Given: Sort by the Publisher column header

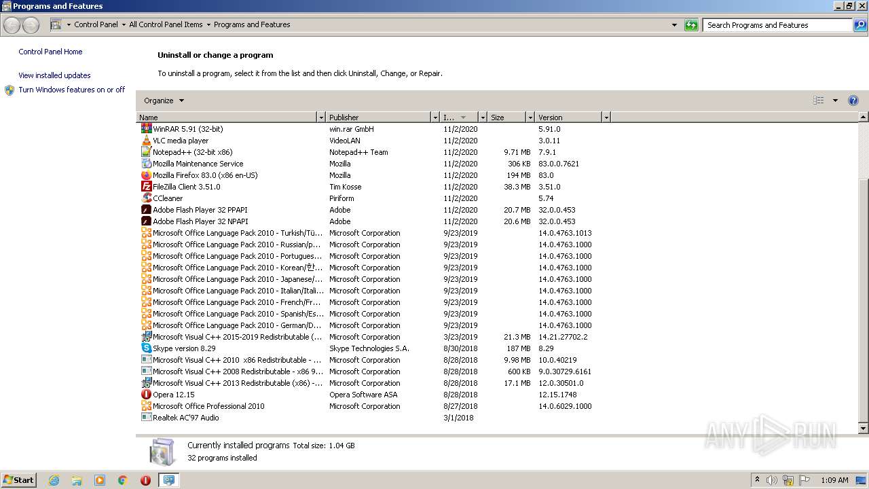Looking at the screenshot, I should click(379, 117).
